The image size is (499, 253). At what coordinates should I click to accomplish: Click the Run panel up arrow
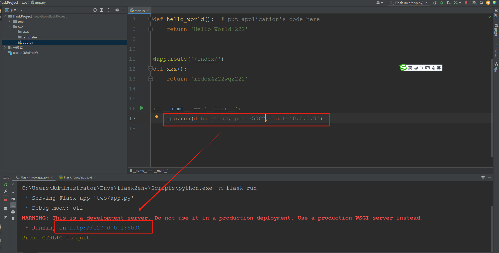coord(13,185)
